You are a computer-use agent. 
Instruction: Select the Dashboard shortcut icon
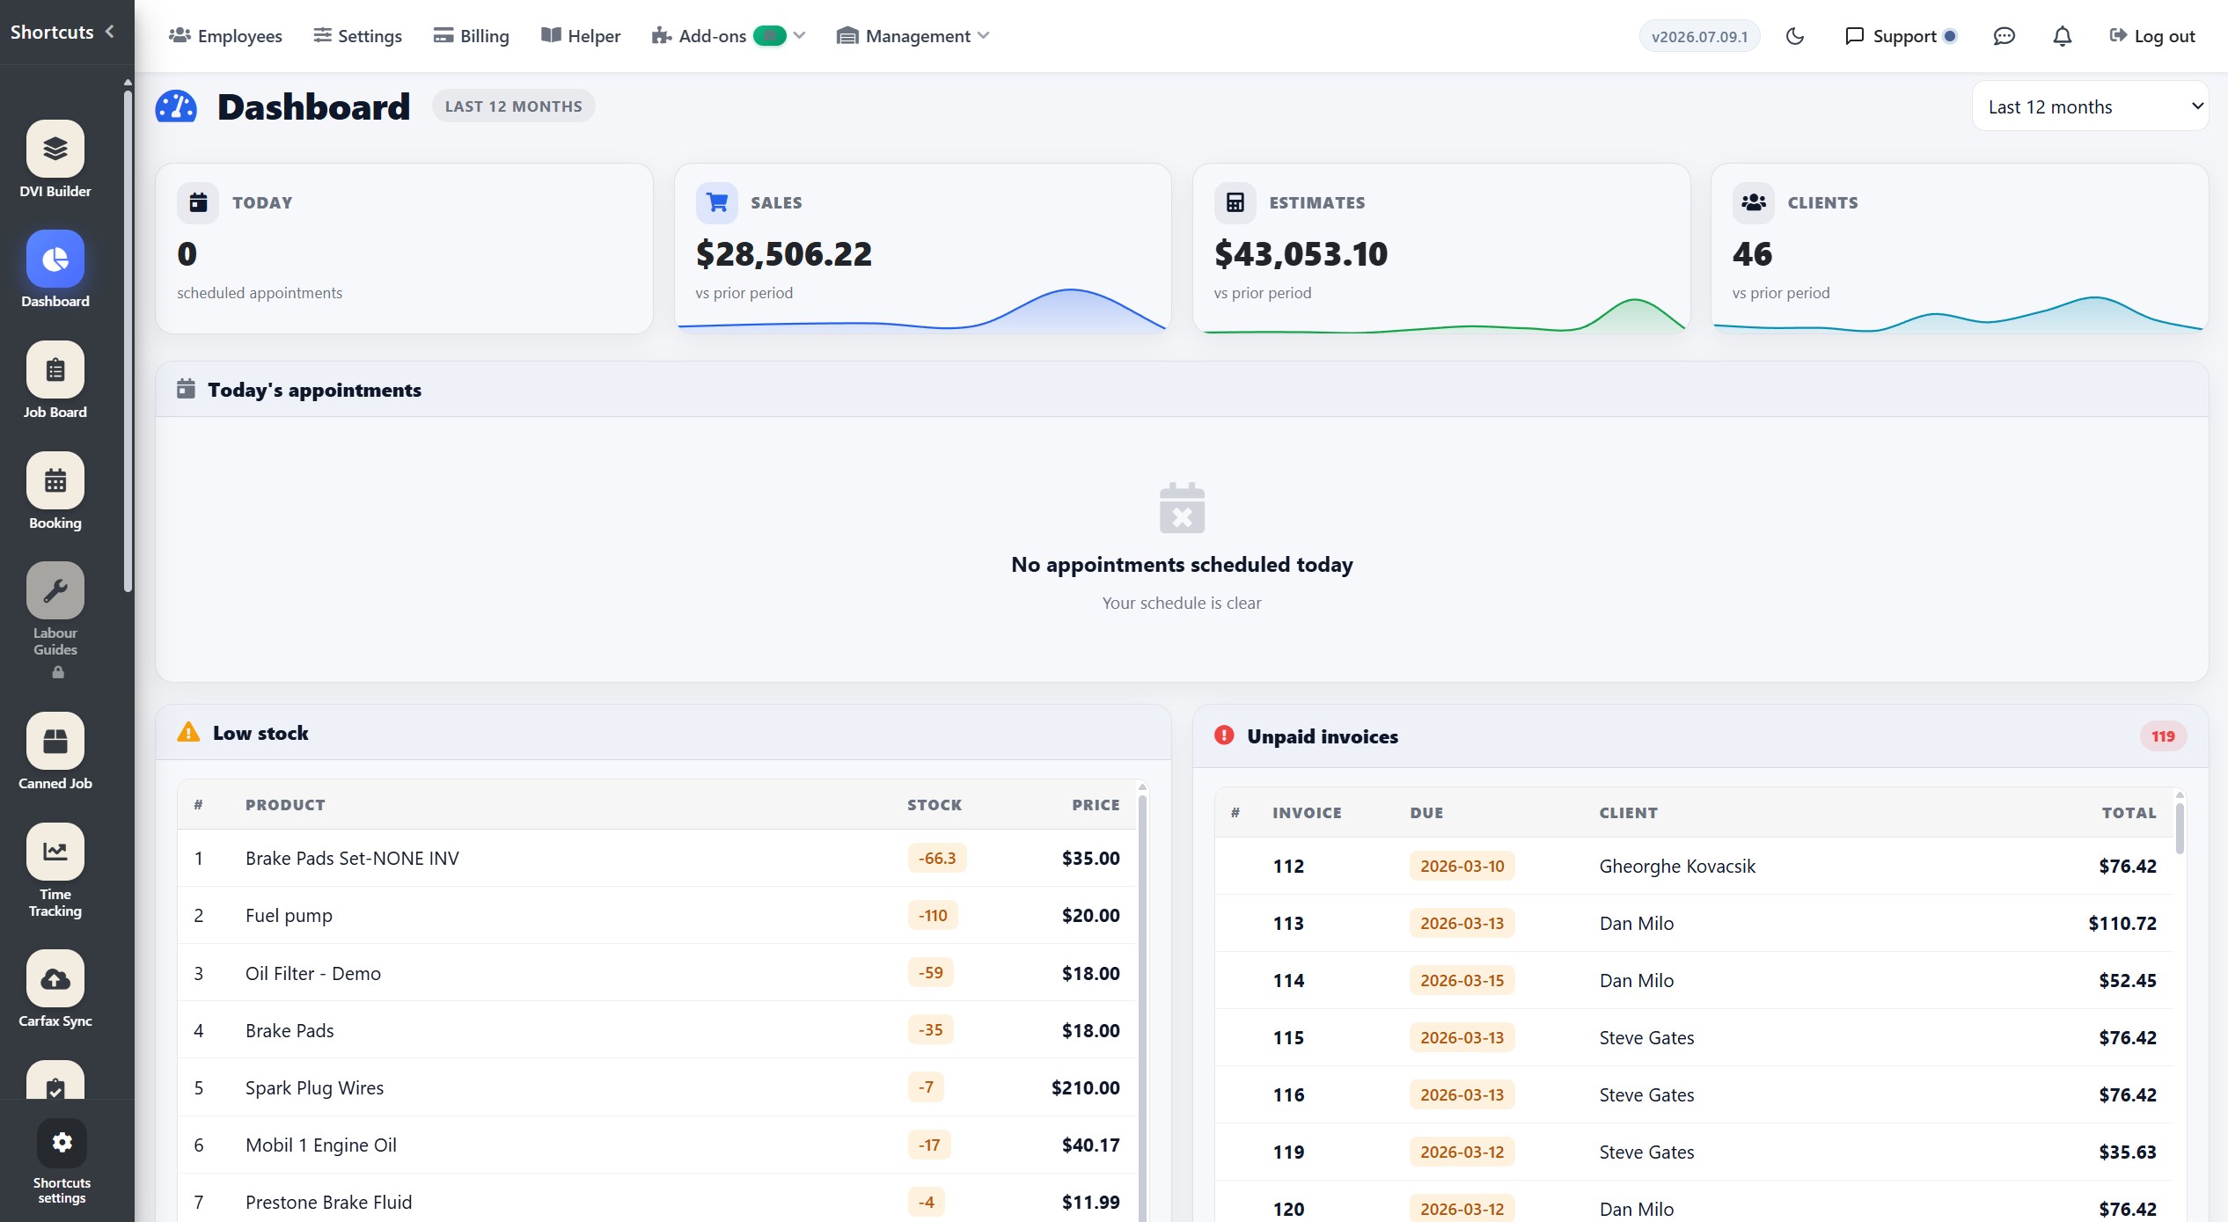55,259
